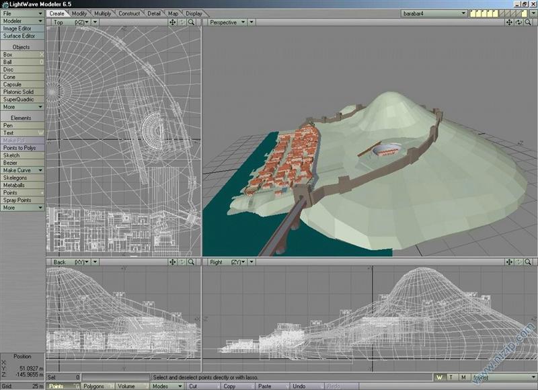The image size is (538, 390).
Task: Click the rotate icon of the Right viewport
Action: [518, 262]
